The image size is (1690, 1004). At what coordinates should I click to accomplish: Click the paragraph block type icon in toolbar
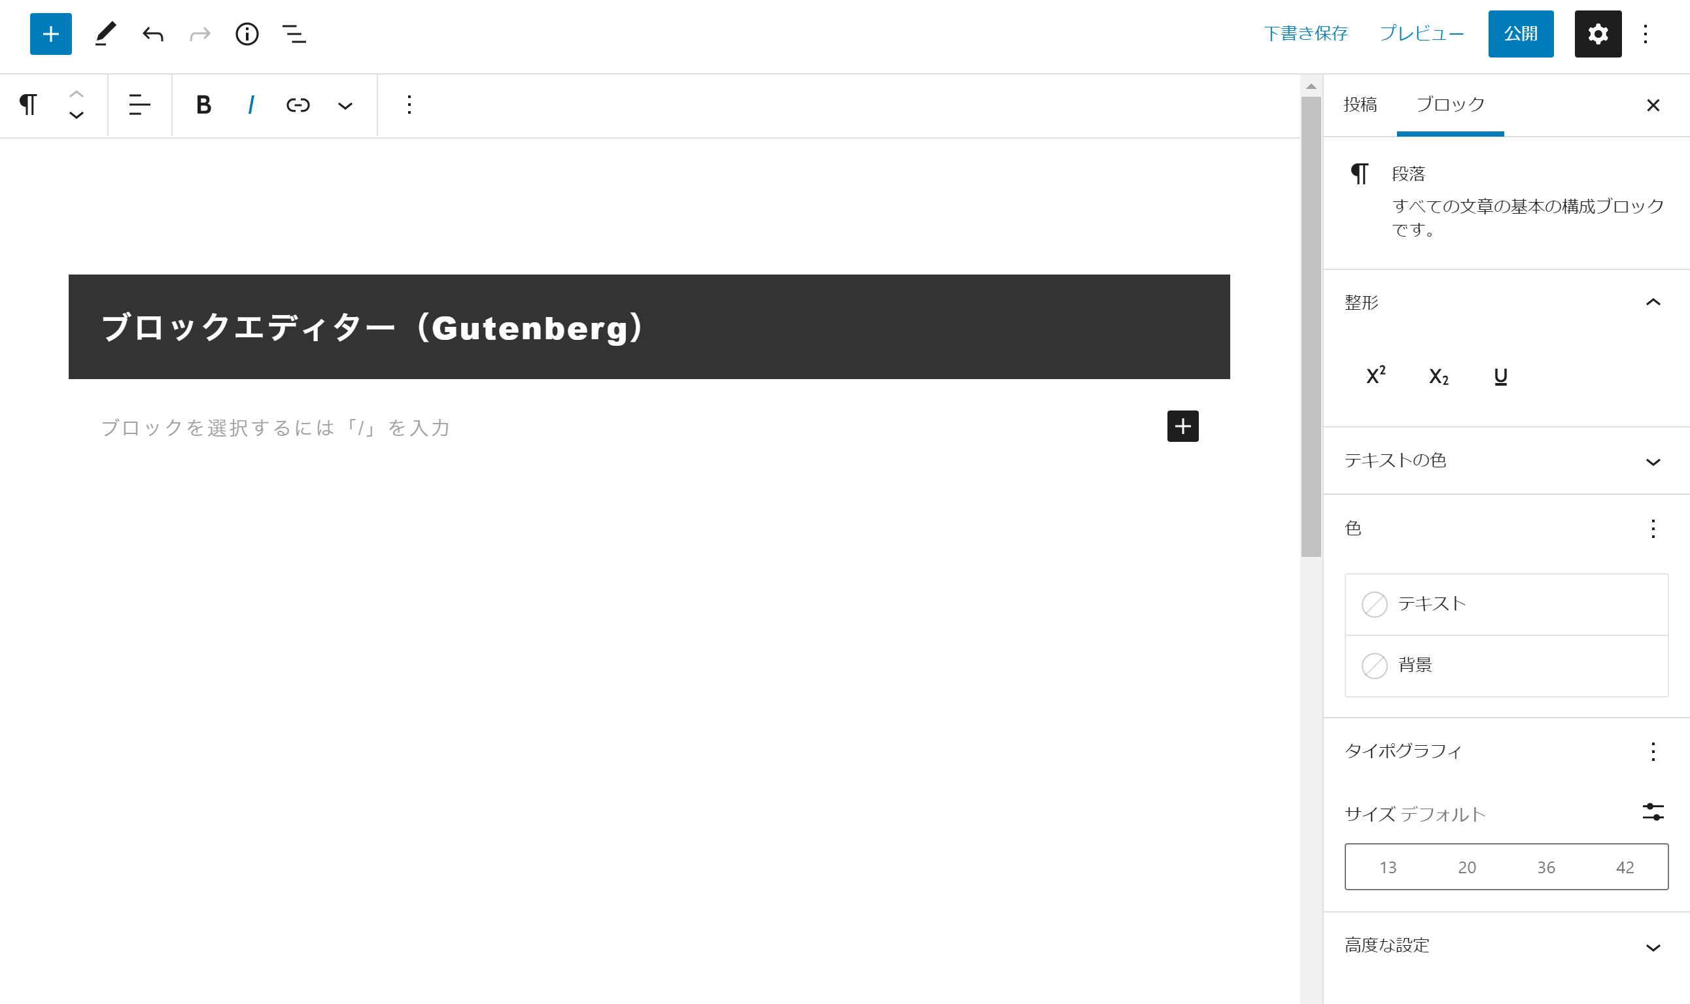(28, 105)
